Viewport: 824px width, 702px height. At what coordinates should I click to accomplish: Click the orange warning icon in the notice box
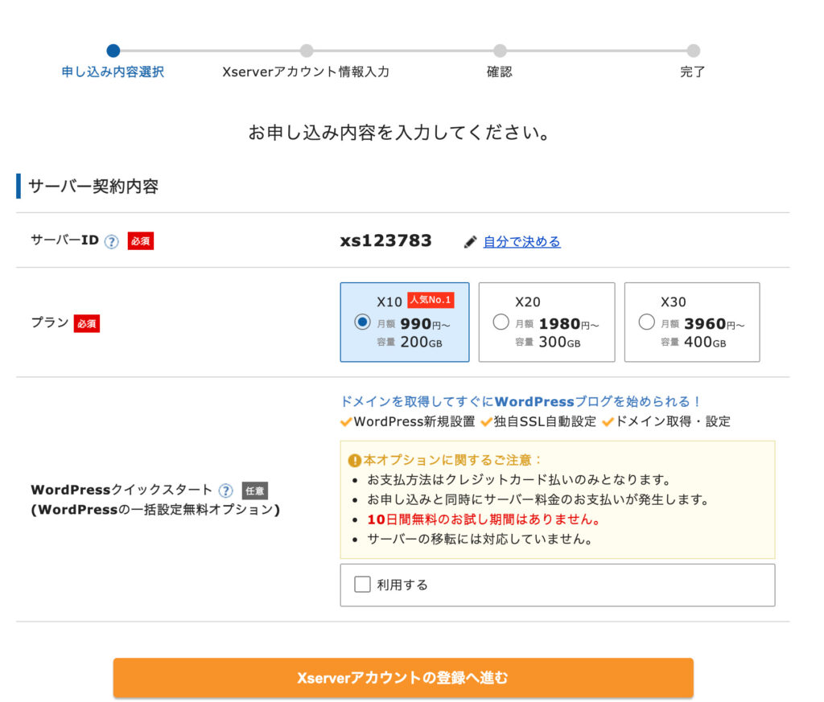[355, 461]
